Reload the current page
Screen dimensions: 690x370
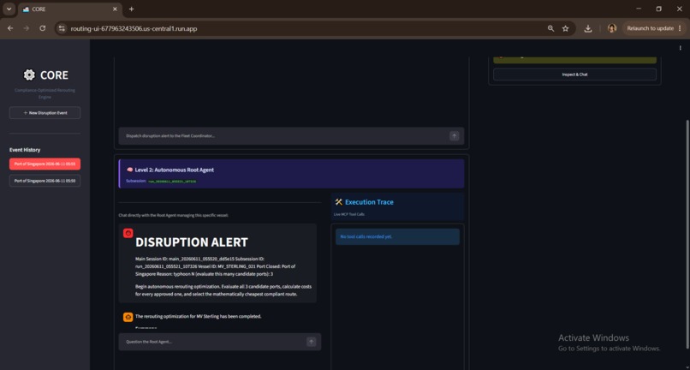pyautogui.click(x=42, y=28)
